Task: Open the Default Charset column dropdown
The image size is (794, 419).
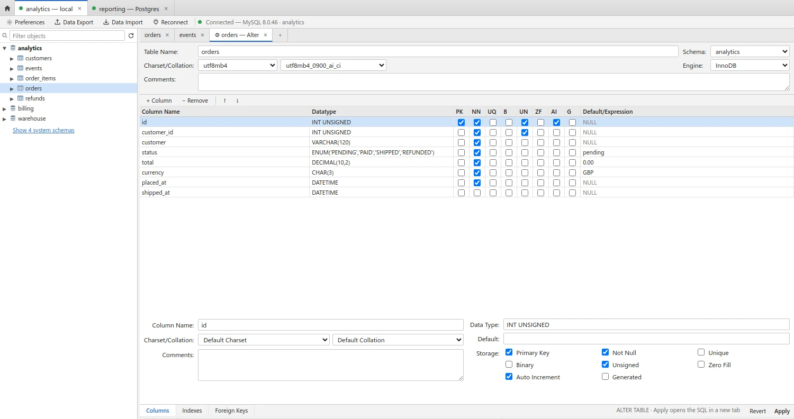Action: (264, 340)
